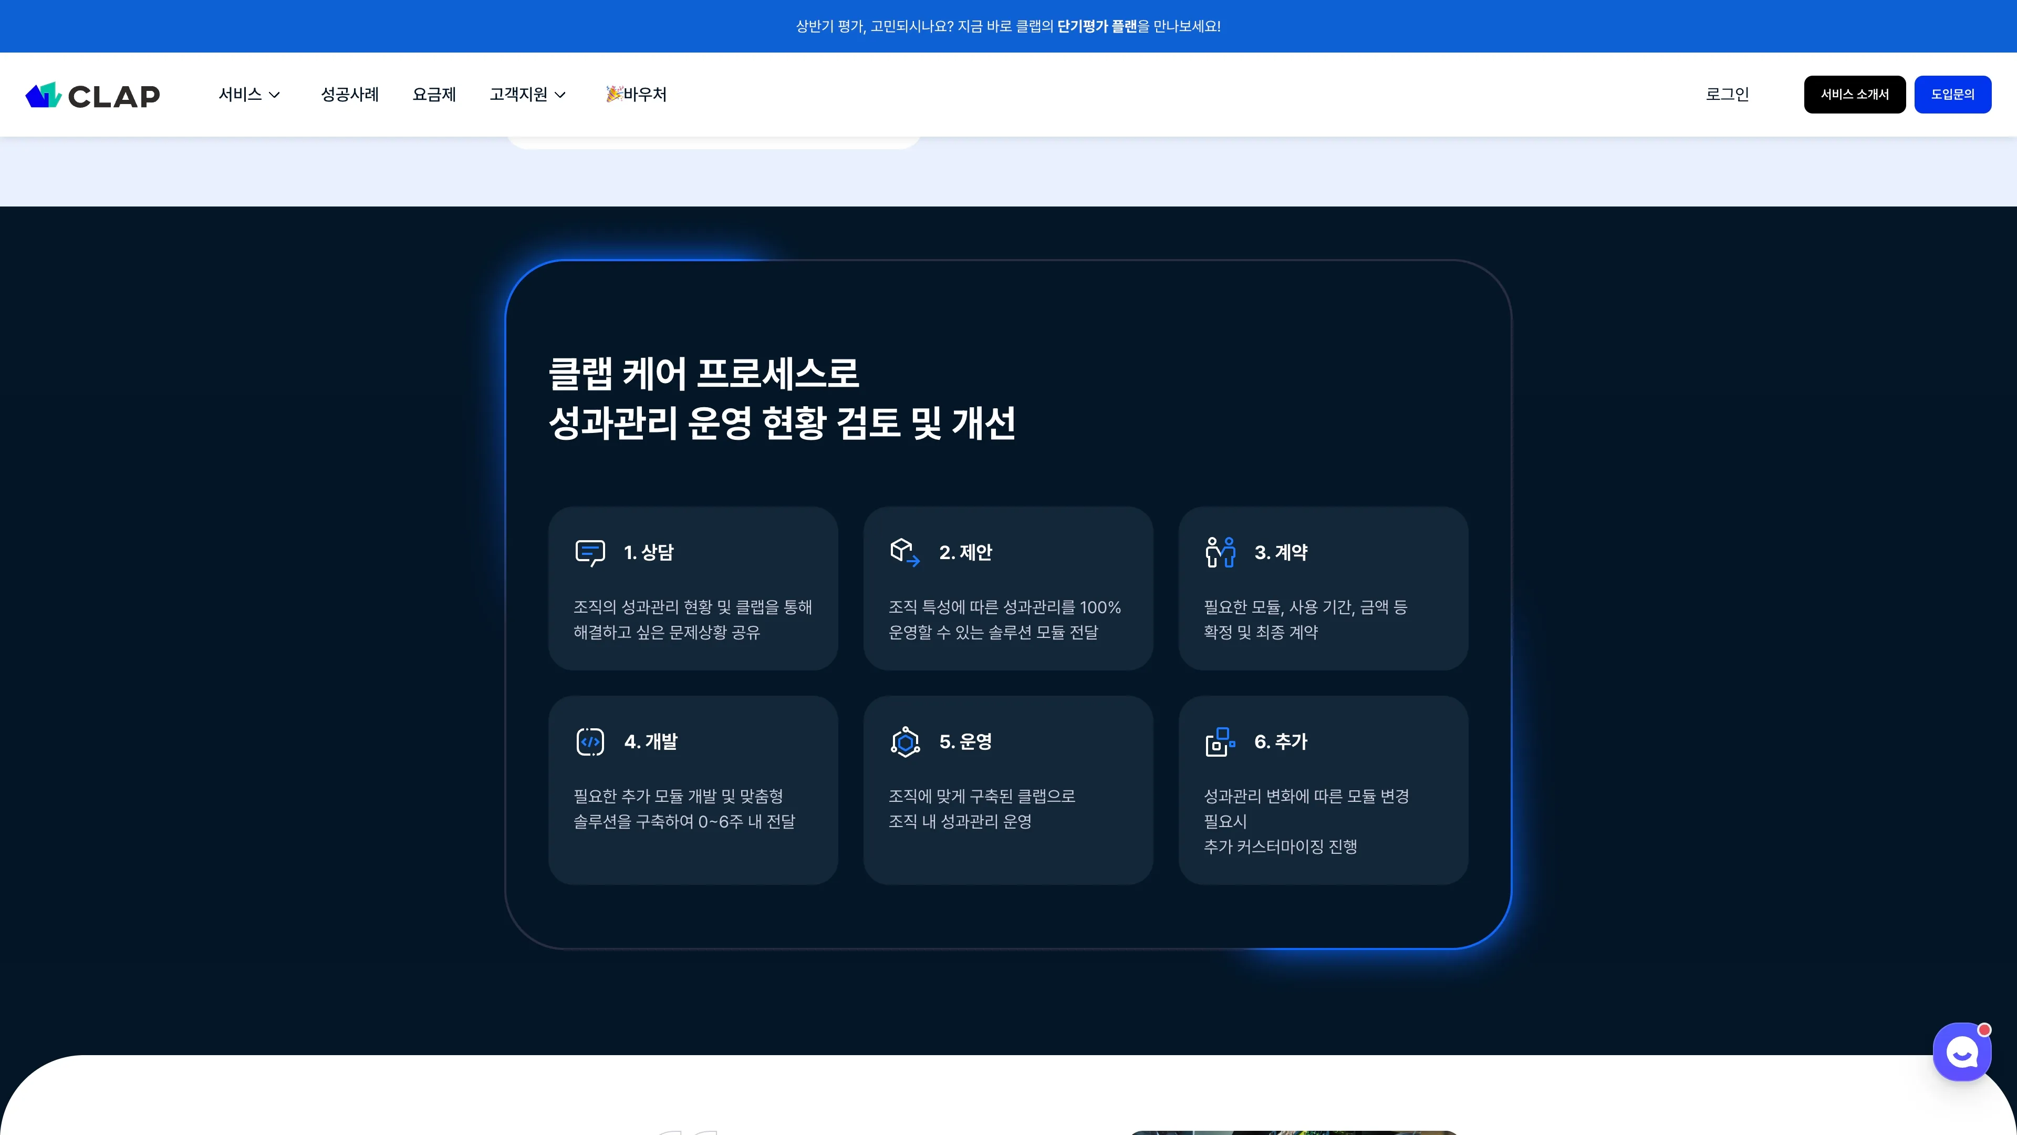
Task: Click the 6. 추가 card title
Action: [1281, 742]
